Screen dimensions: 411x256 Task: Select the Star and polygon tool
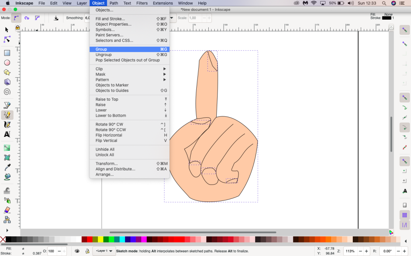coord(7,72)
